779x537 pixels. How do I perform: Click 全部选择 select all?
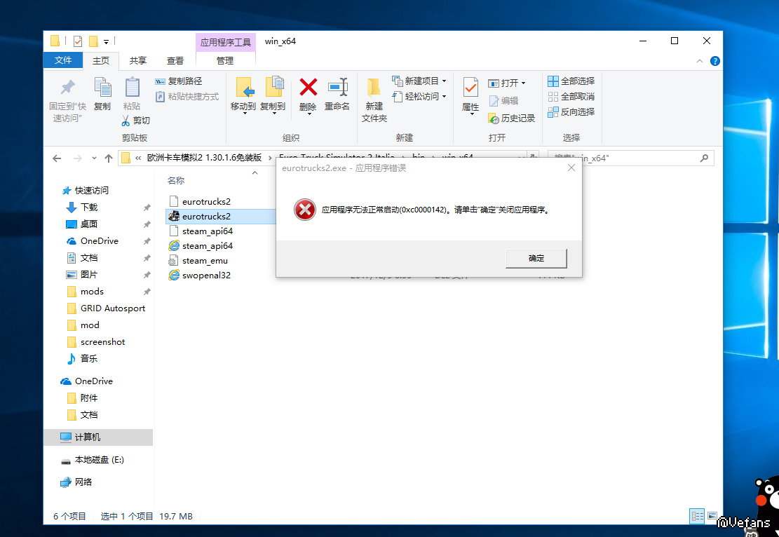pyautogui.click(x=571, y=81)
